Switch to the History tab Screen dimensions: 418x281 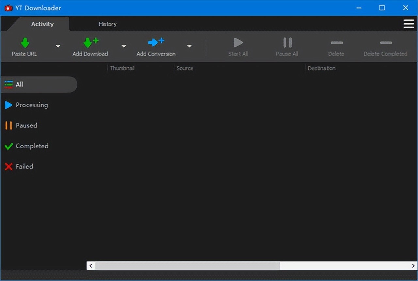pyautogui.click(x=107, y=24)
